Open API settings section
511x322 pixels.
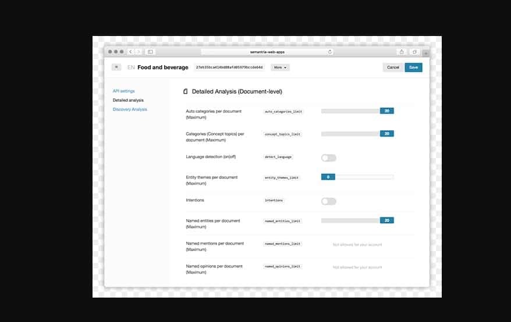[123, 91]
